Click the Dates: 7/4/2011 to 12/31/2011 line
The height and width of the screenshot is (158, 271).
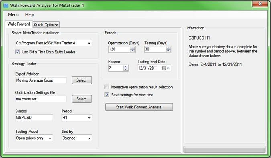pos(215,64)
